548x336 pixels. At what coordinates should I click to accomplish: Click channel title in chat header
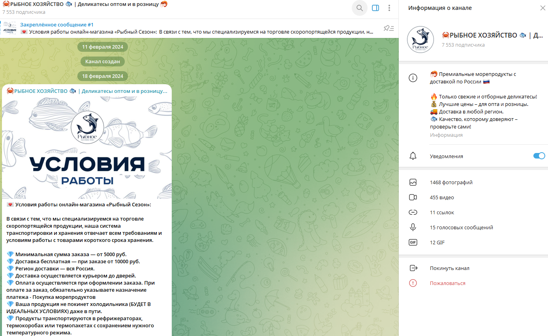click(x=85, y=4)
